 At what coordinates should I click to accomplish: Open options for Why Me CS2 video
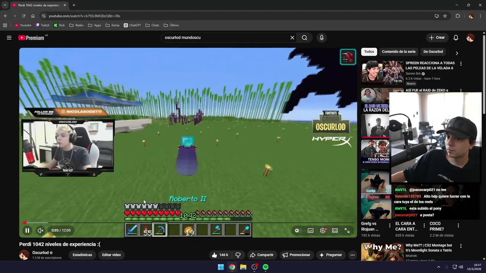(461, 246)
